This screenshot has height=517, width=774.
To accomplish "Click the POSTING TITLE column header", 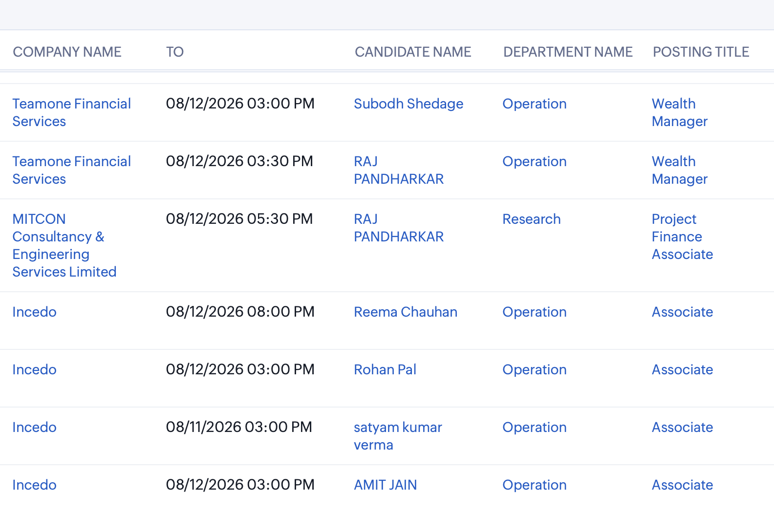I will pyautogui.click(x=701, y=52).
